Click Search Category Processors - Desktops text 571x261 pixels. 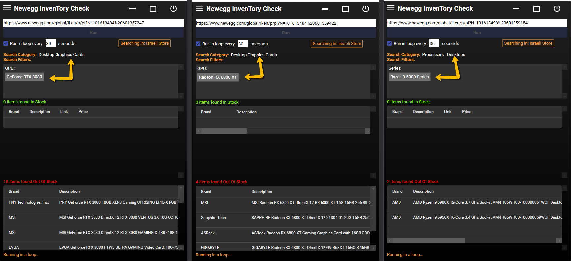[x=443, y=55]
